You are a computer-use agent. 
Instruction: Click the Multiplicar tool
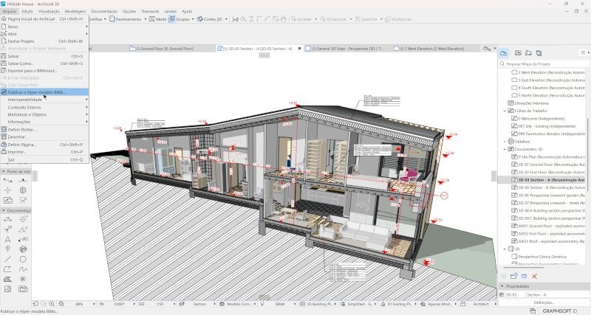398,19
